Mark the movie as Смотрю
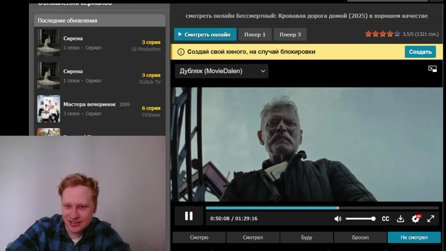The height and width of the screenshot is (251, 446). pyautogui.click(x=199, y=237)
